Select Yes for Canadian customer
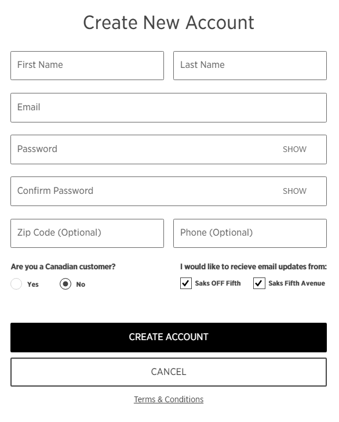 tap(16, 284)
